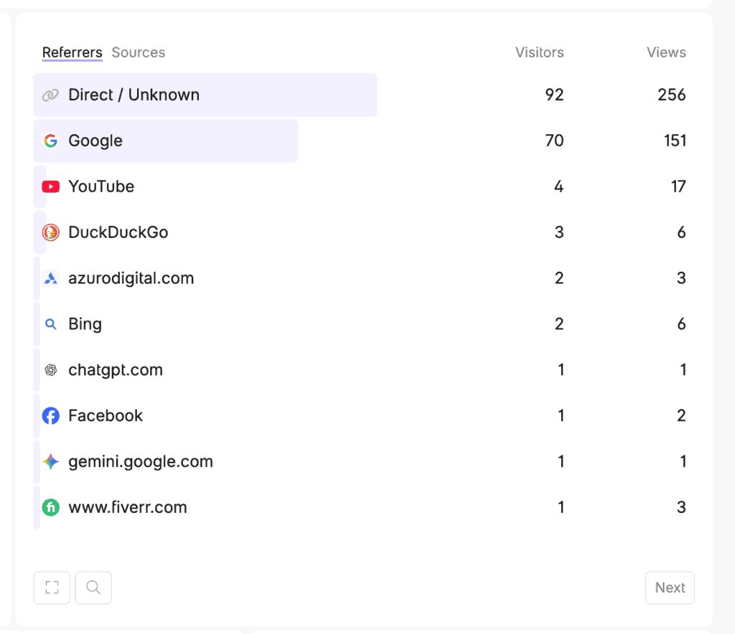Select the YouTube icon

tap(50, 186)
